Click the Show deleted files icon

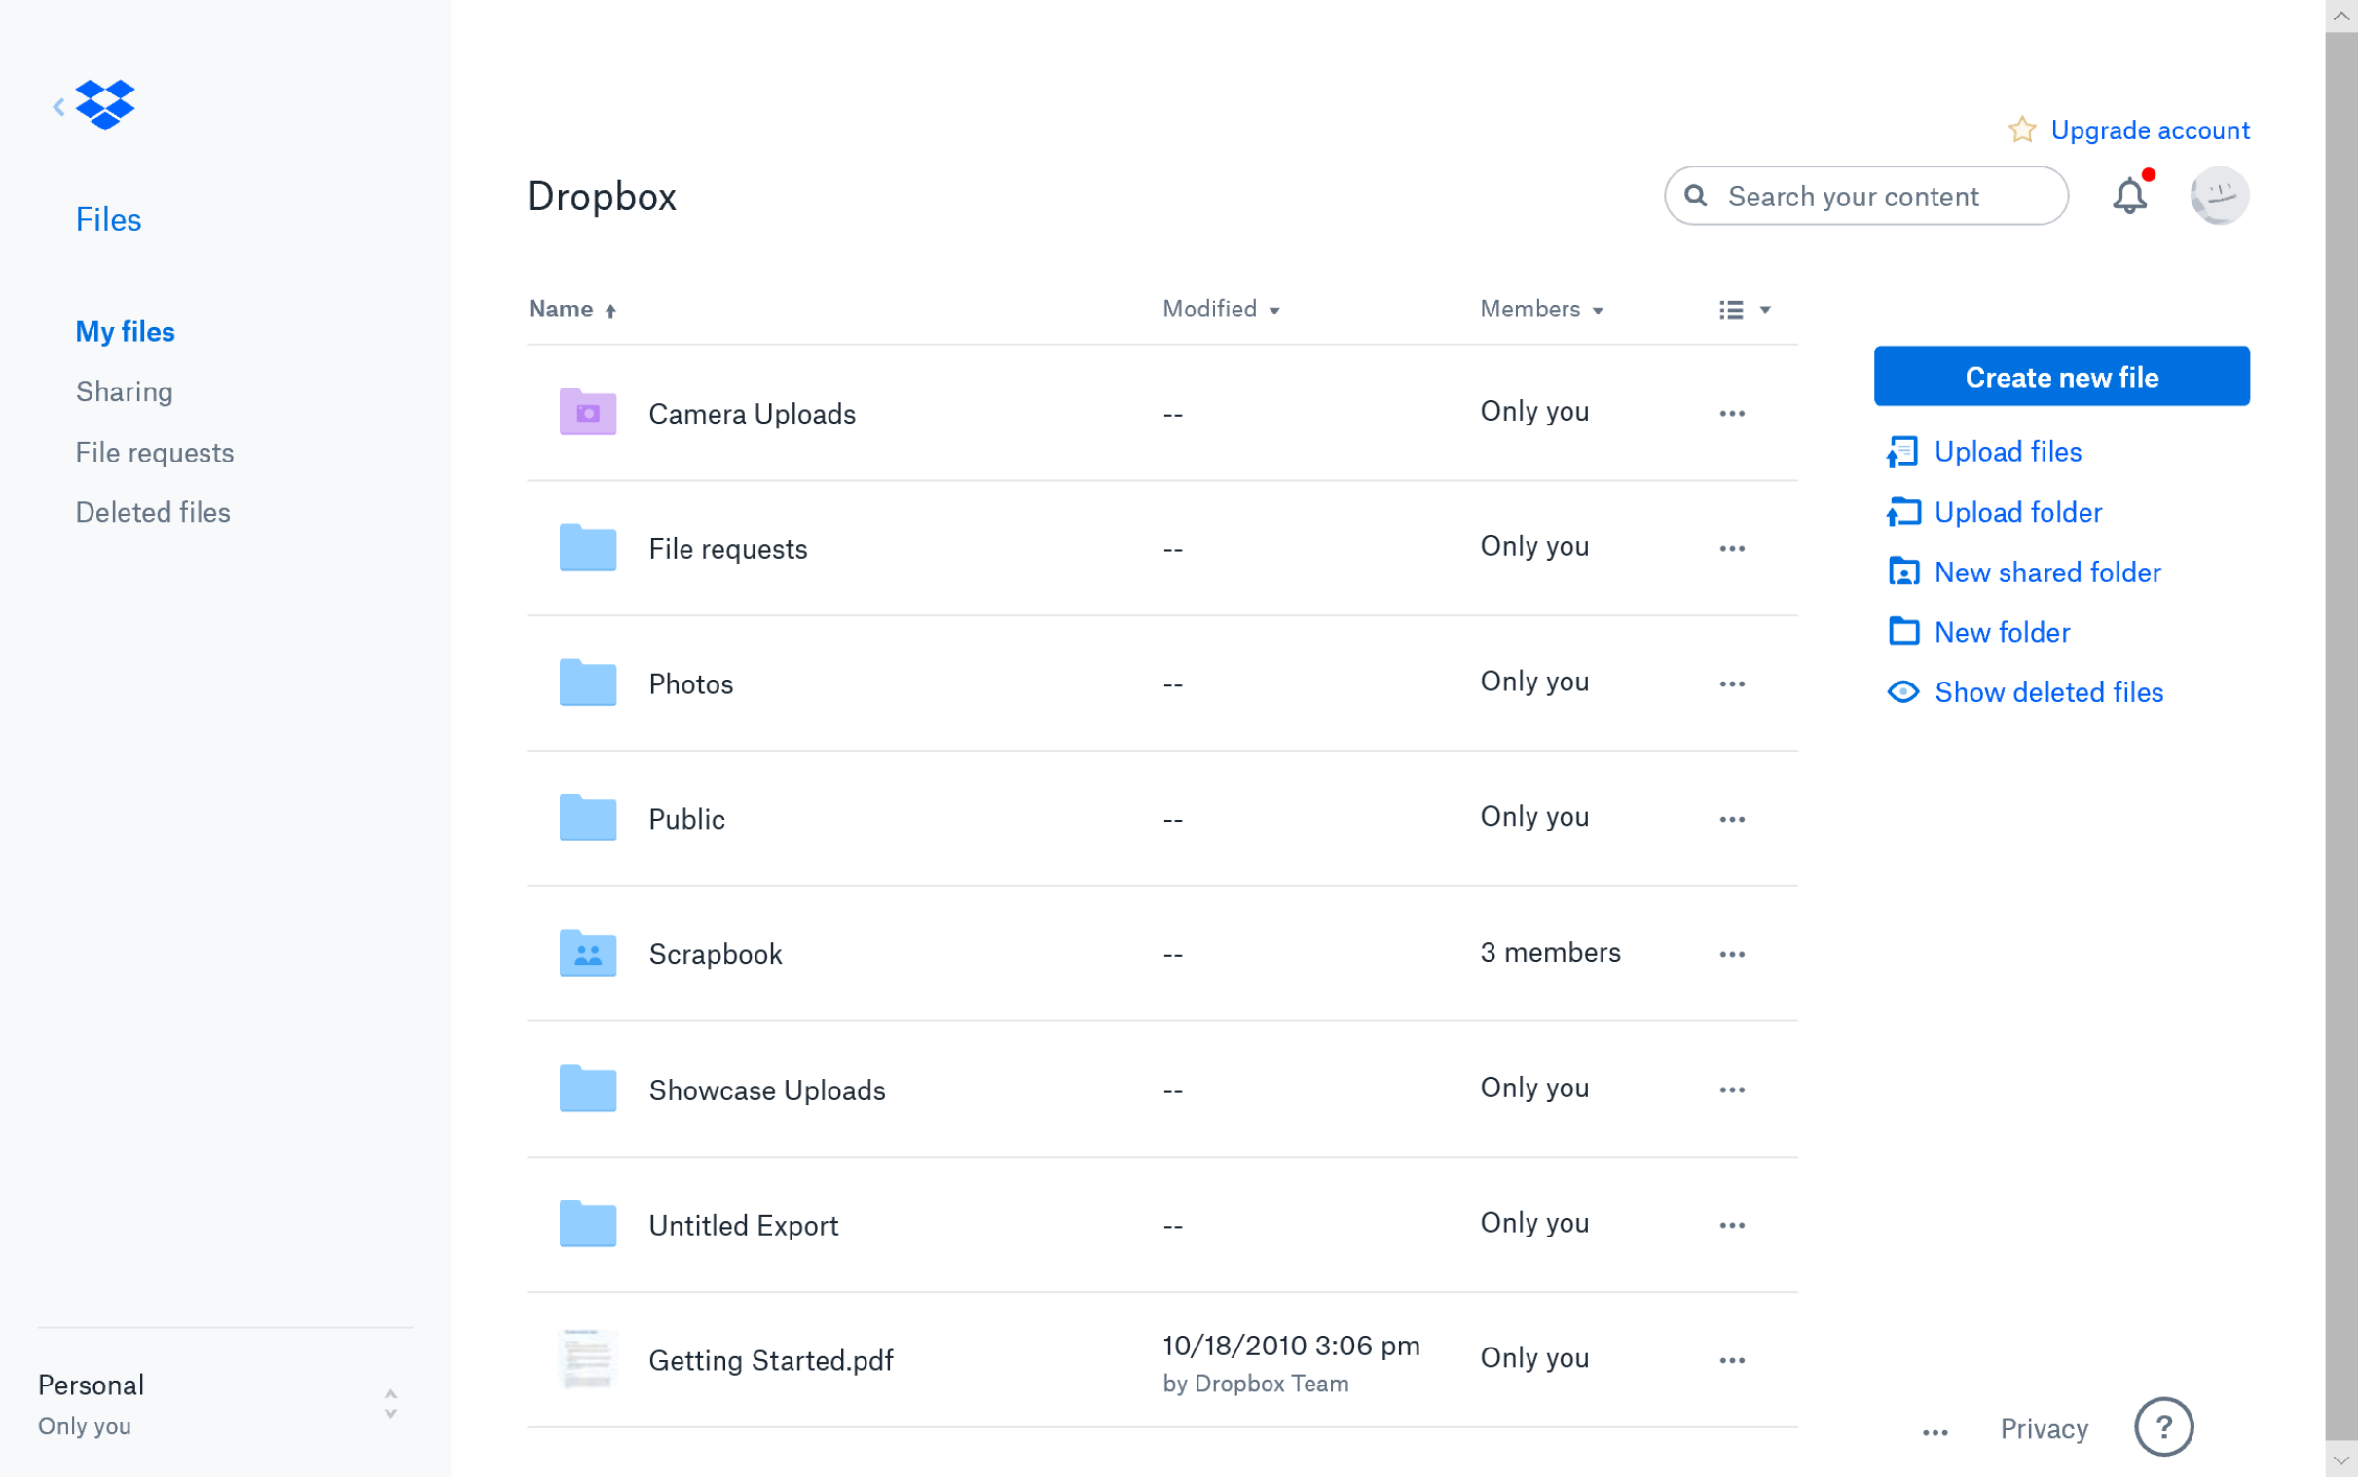pos(1902,692)
